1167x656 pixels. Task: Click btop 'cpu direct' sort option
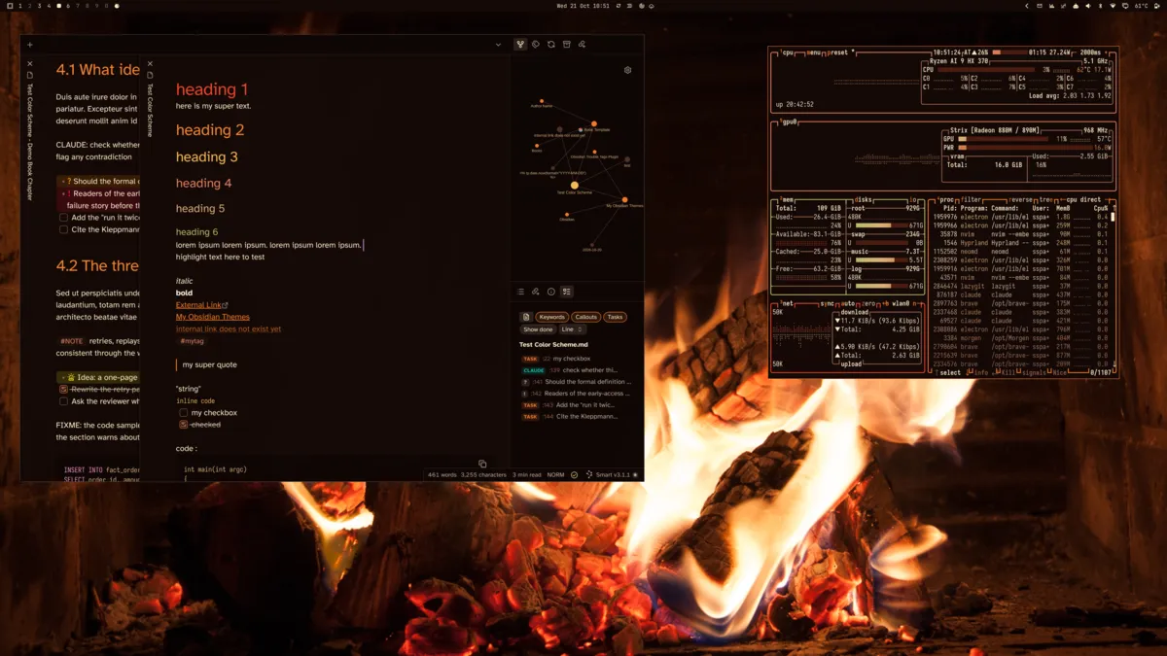coord(1085,199)
